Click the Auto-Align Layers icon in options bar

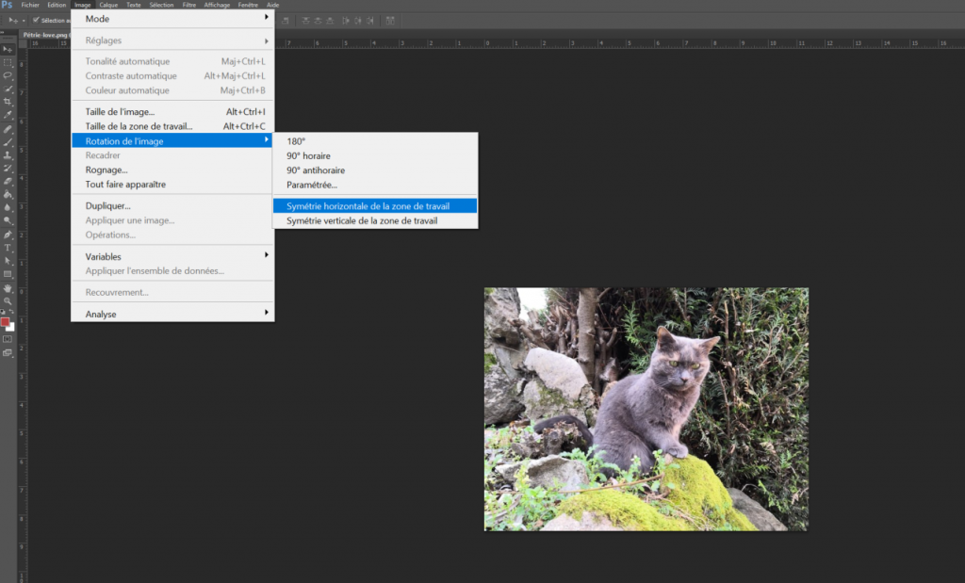click(x=390, y=21)
